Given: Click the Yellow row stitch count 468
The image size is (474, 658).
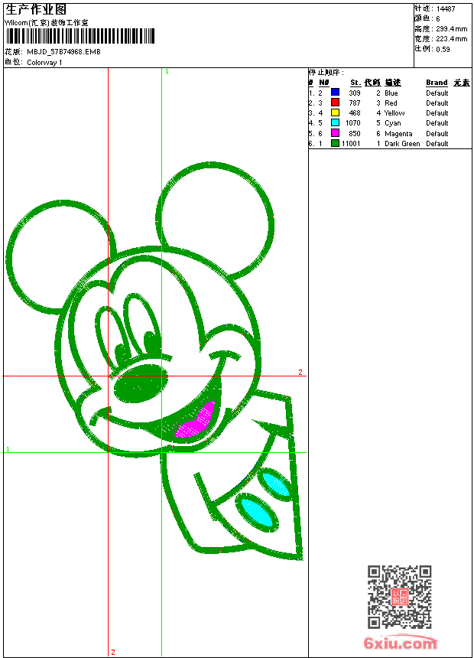Looking at the screenshot, I should tap(355, 113).
